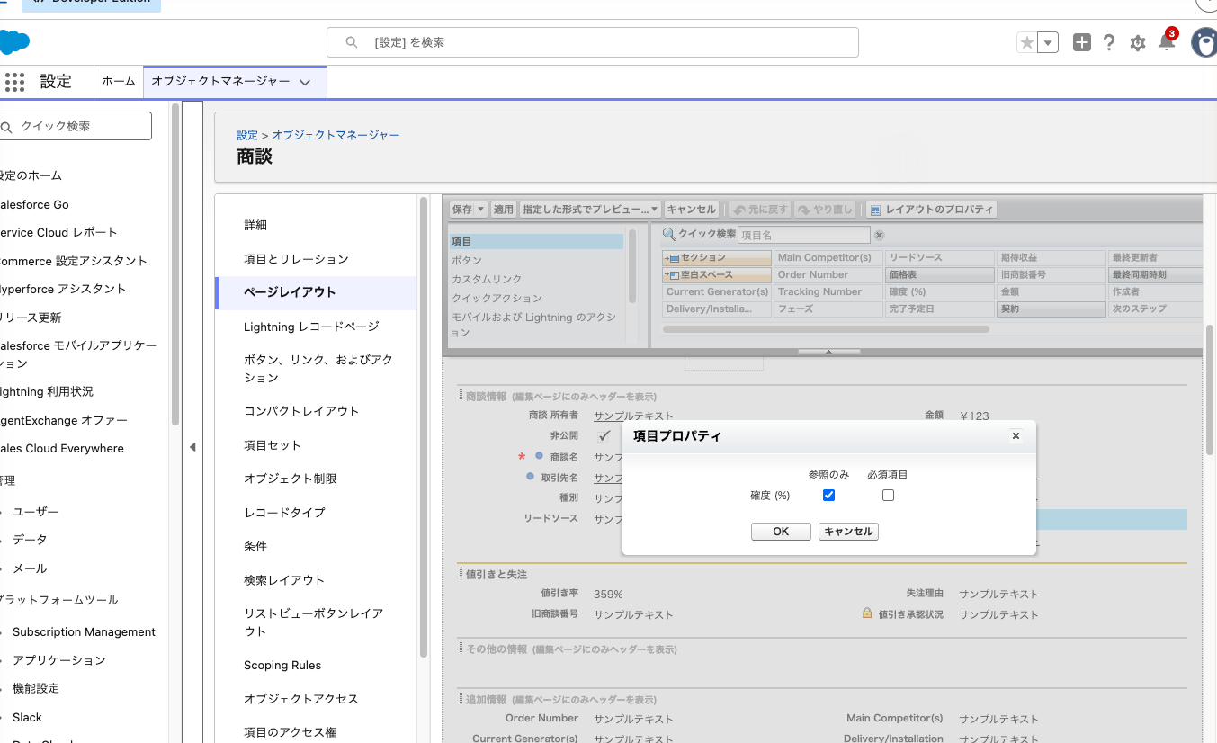Click the favorites star icon
Viewport: 1217px width, 743px height.
pos(1026,42)
